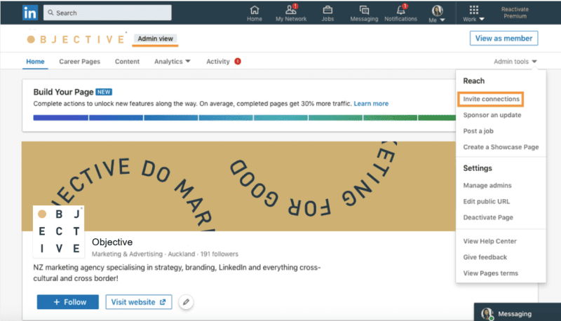The width and height of the screenshot is (561, 321).
Task: Click Reactivate Premium link
Action: pyautogui.click(x=515, y=13)
